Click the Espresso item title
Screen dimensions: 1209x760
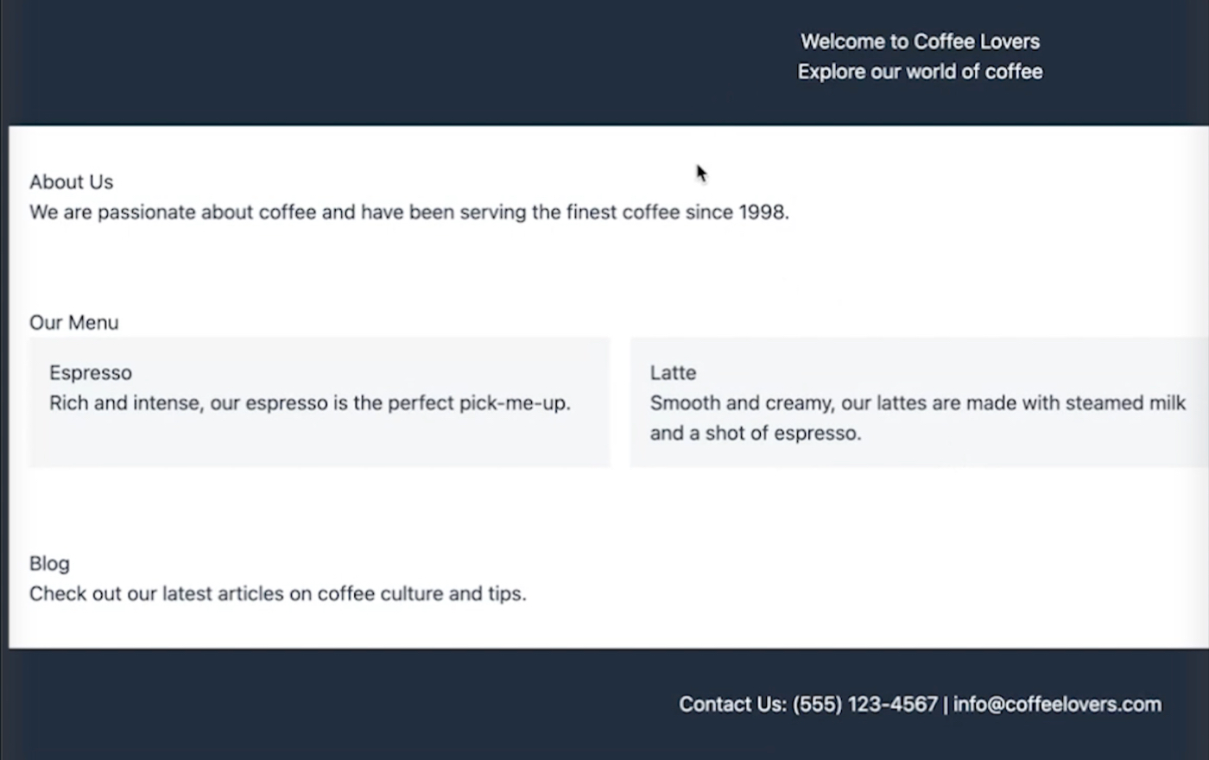pyautogui.click(x=91, y=373)
